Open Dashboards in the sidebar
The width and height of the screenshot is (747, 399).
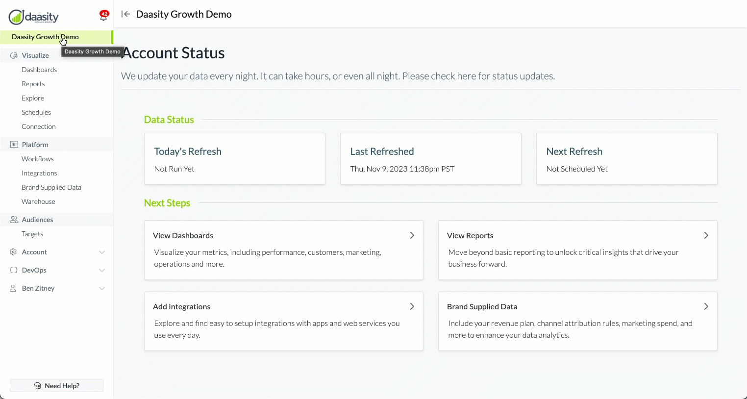tap(39, 70)
